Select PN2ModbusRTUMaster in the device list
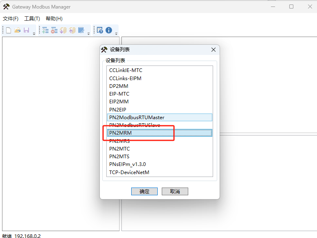Viewport: 317px width, 238px height. click(160, 117)
